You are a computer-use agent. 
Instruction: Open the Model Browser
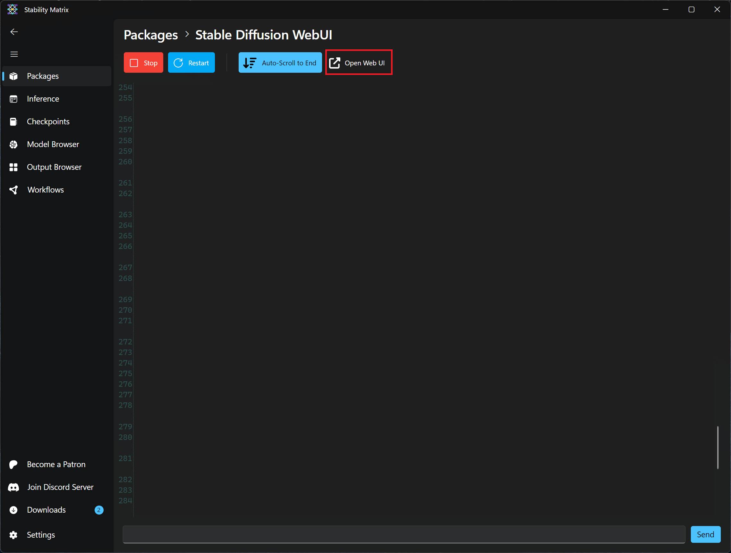[53, 144]
